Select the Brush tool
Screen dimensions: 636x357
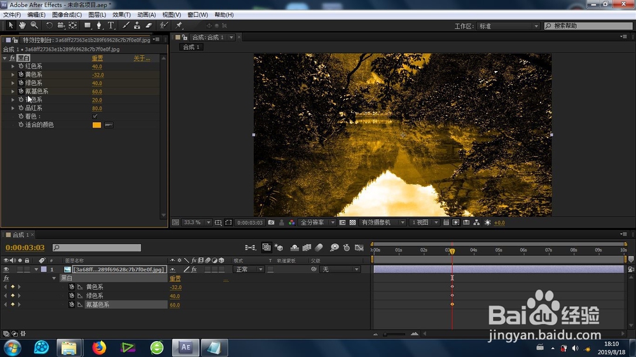coord(126,25)
